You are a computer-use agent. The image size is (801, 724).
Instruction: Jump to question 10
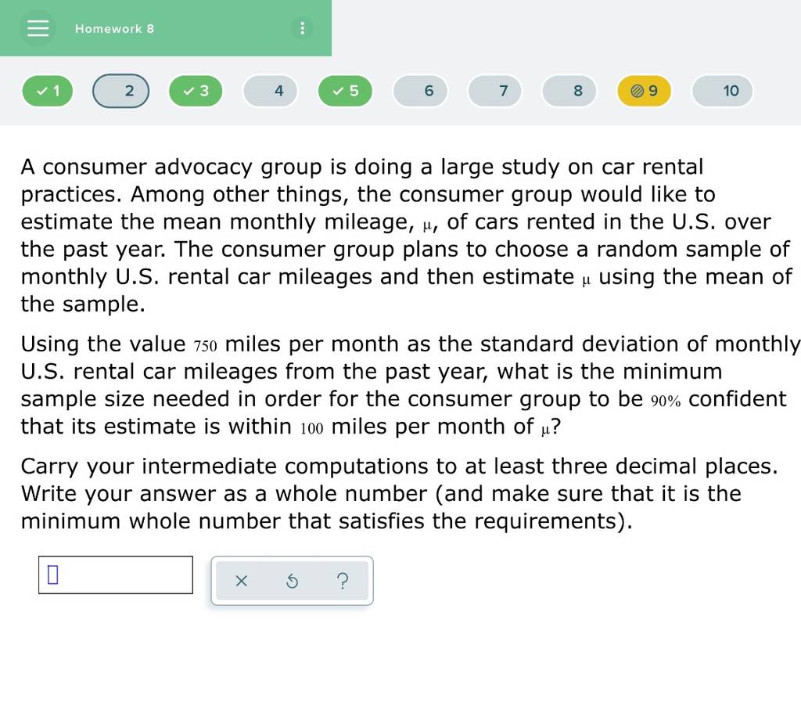(x=722, y=91)
